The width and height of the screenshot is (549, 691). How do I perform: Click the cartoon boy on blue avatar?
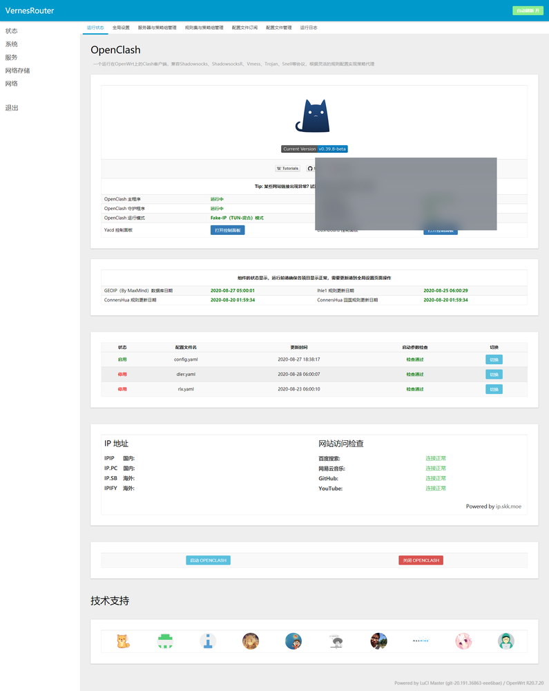pyautogui.click(x=293, y=641)
